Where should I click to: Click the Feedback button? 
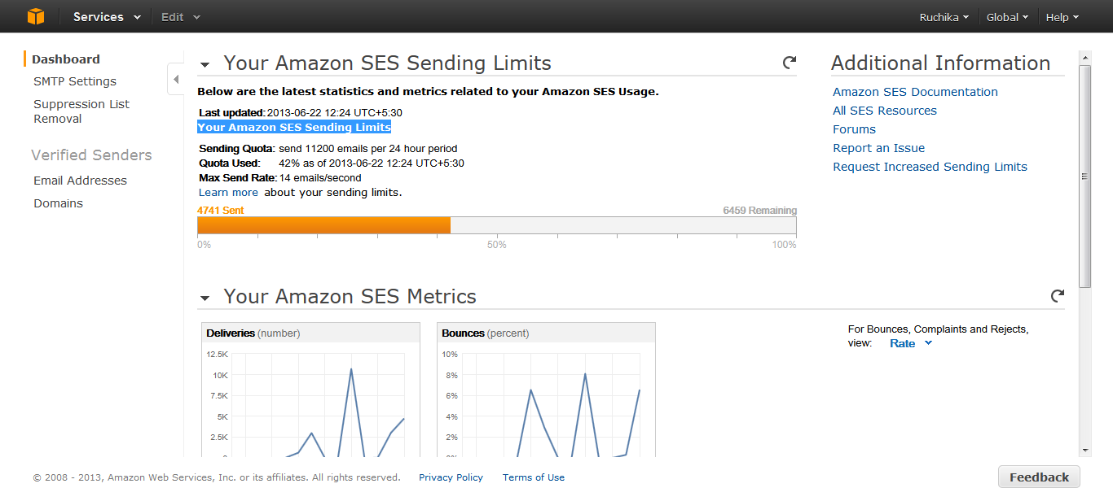(x=1039, y=477)
